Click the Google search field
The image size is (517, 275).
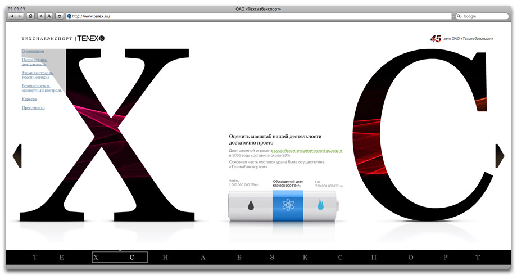483,16
